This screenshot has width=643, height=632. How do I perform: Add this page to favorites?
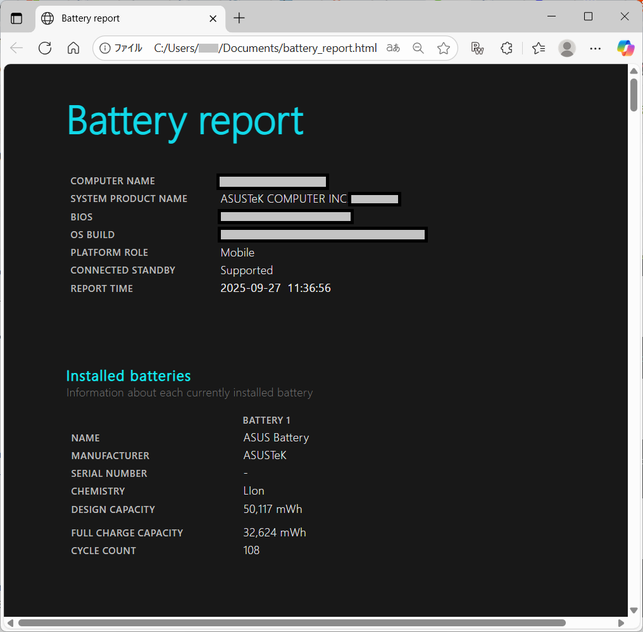[x=443, y=48]
